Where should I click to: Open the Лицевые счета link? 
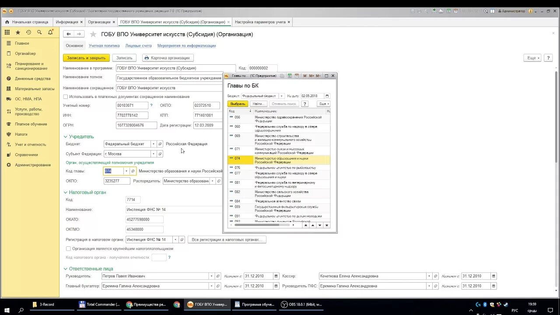(139, 45)
